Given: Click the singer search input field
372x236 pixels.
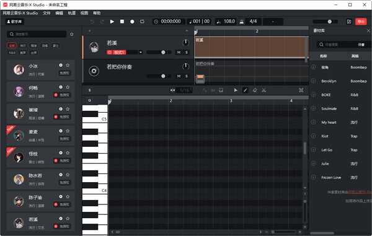Looking at the screenshot, I should [x=37, y=34].
